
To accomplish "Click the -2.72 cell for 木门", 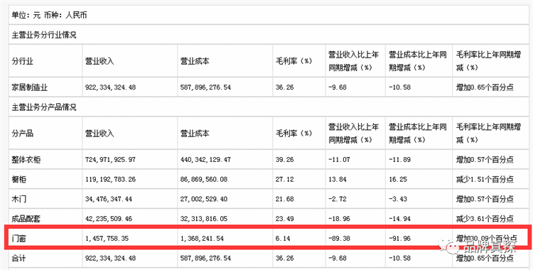I will pos(337,199).
